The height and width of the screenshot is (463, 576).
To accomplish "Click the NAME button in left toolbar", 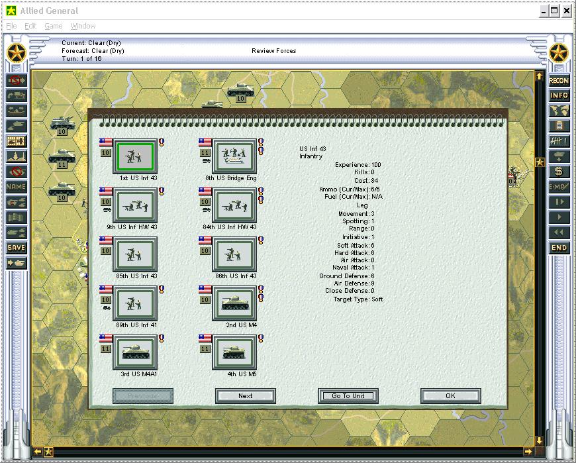I will (16, 187).
